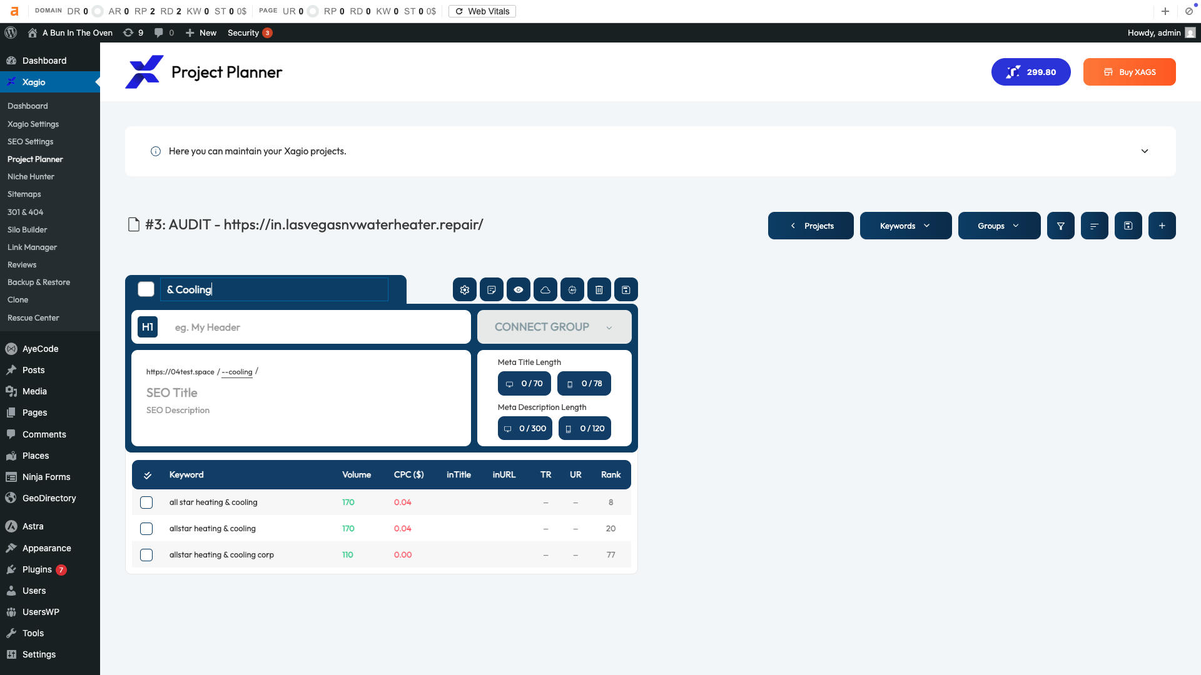Image resolution: width=1201 pixels, height=675 pixels.
Task: Open the sort lines icon button
Action: tap(1094, 226)
